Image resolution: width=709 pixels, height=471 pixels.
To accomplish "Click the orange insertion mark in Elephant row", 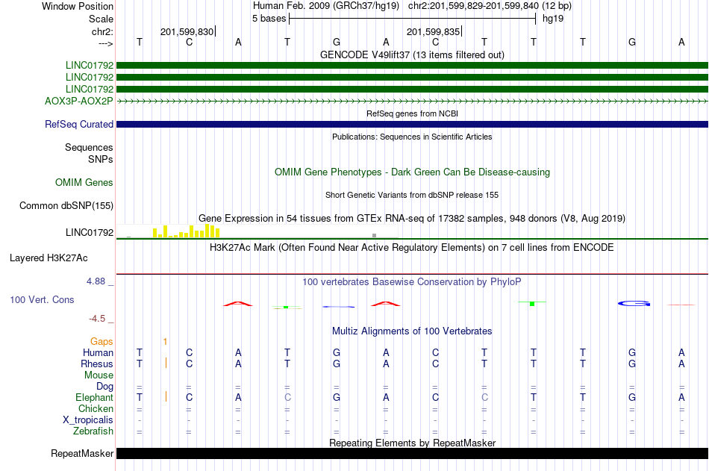I will click(x=166, y=396).
